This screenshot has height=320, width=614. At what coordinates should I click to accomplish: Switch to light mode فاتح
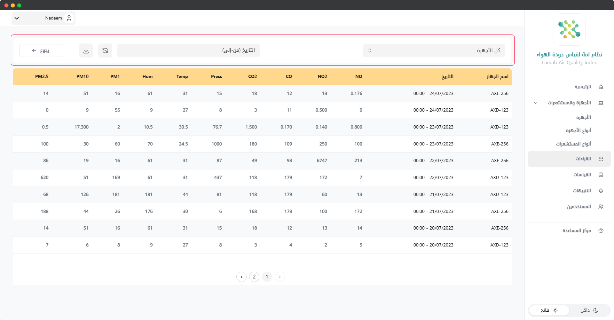(549, 310)
